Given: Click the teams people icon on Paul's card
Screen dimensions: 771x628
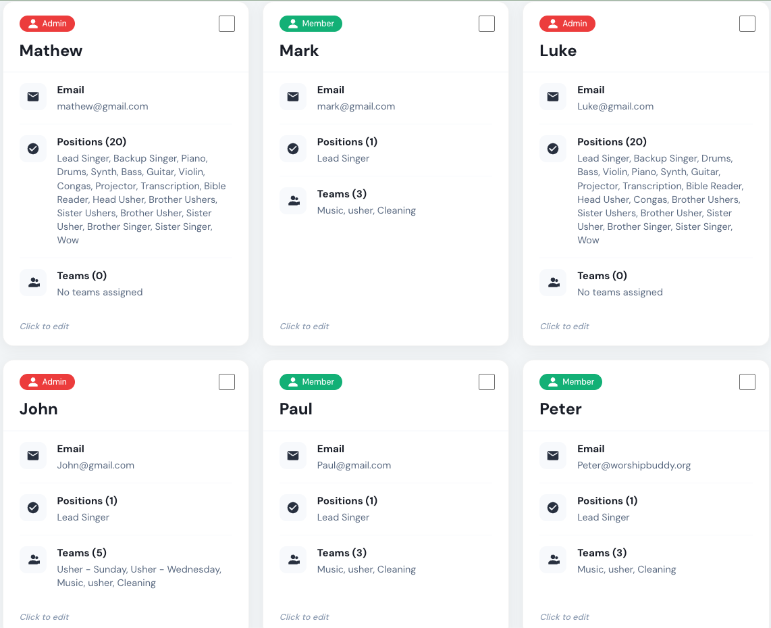Looking at the screenshot, I should pos(293,560).
